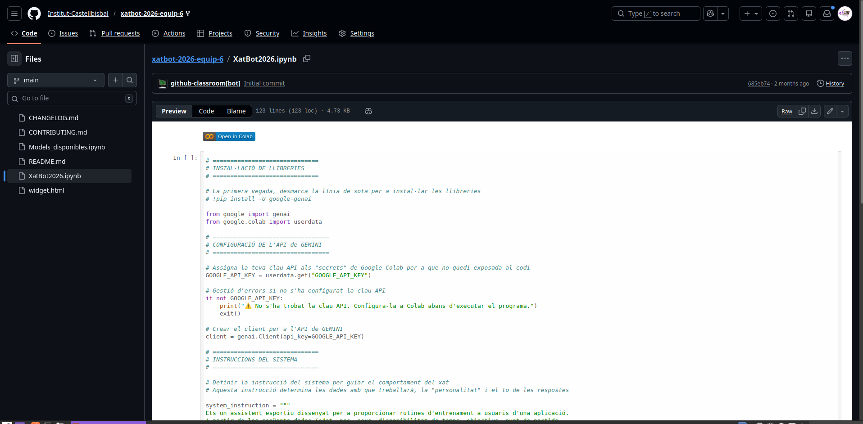Copy file path next to XatBot2026.ipynb
Viewport: 863px width, 424px height.
click(307, 59)
